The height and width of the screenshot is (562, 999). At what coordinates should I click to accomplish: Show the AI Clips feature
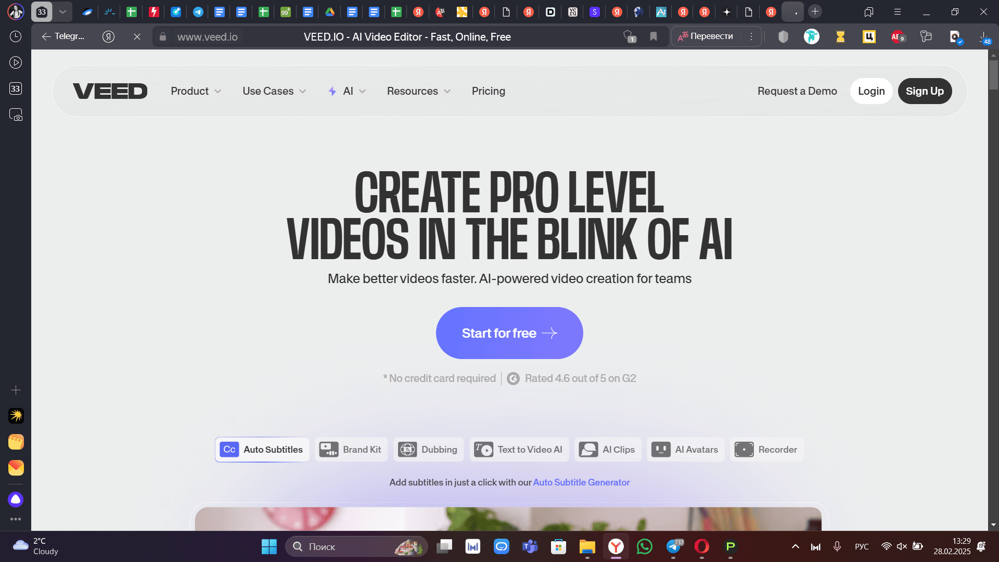tap(607, 450)
